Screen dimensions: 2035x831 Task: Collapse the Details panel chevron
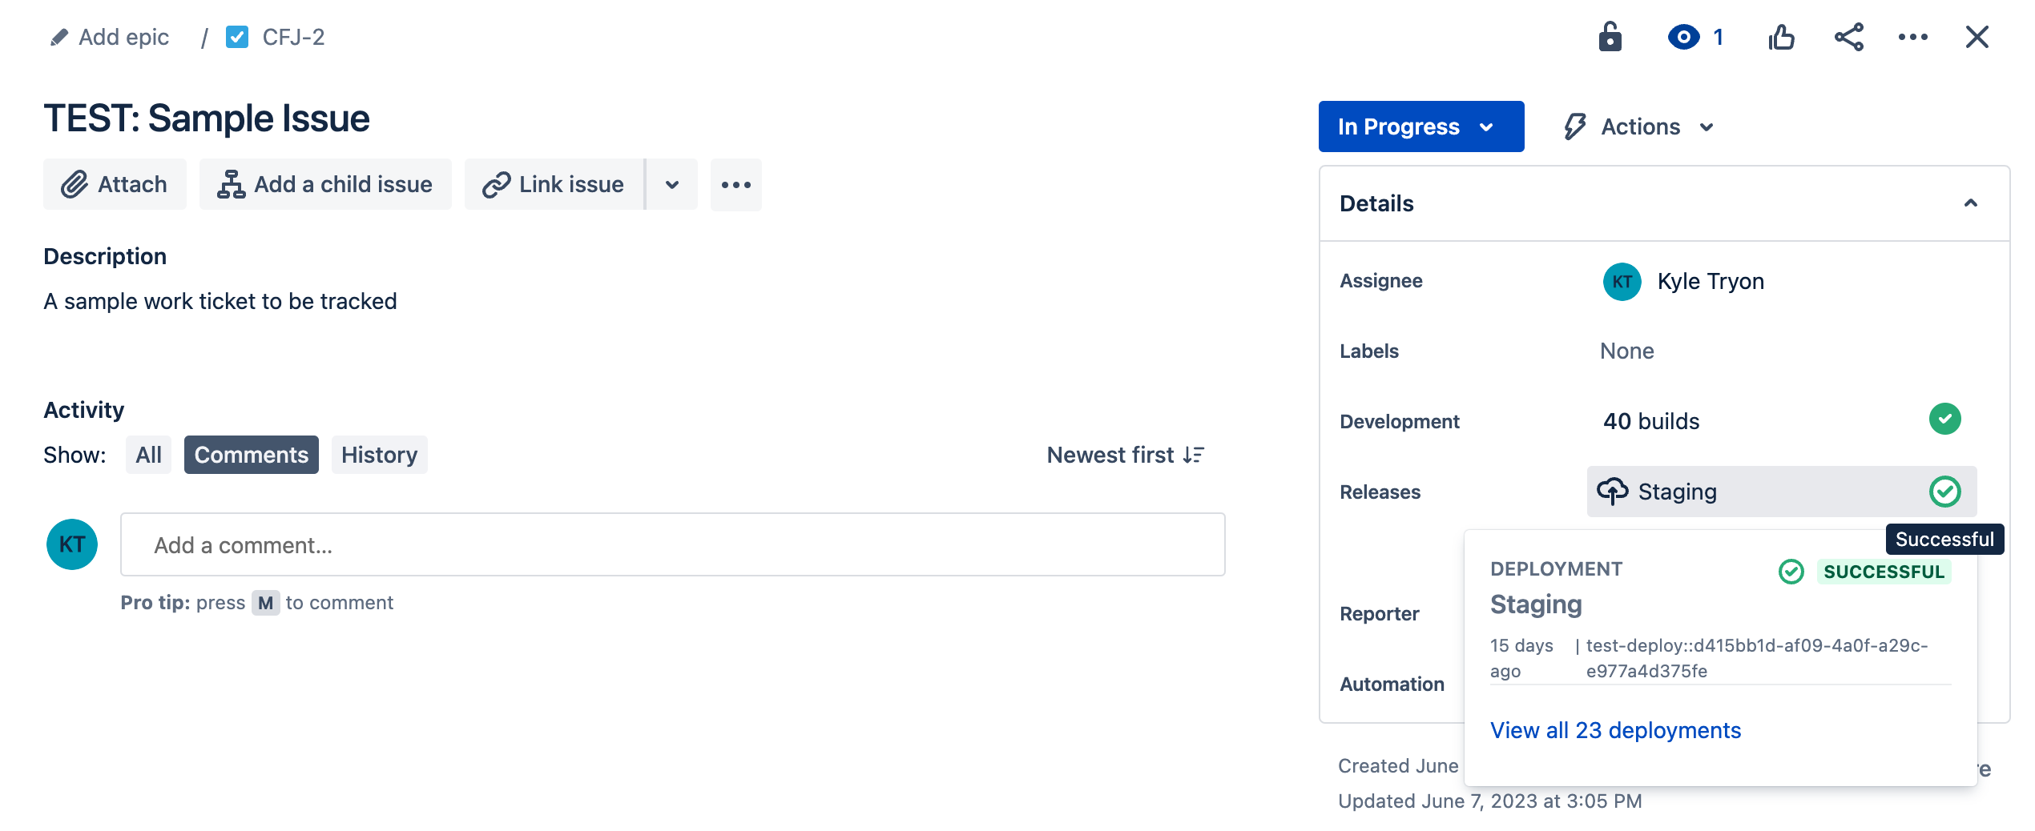(x=1970, y=203)
